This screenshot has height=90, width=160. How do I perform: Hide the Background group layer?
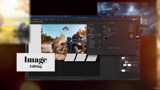click(120, 60)
